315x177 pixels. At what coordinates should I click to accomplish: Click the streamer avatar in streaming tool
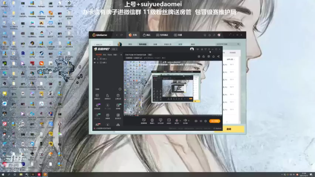pos(192,49)
